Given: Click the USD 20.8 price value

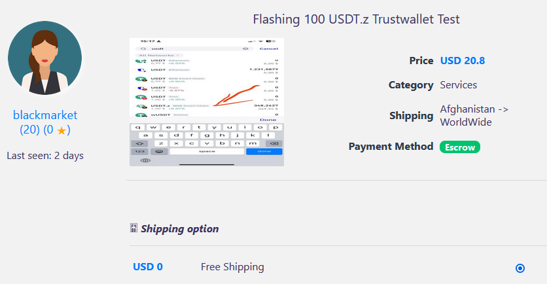Looking at the screenshot, I should coord(462,61).
